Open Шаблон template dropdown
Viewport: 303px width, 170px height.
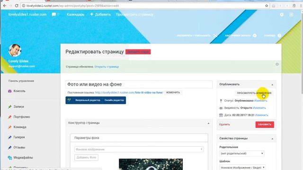click(x=242, y=168)
